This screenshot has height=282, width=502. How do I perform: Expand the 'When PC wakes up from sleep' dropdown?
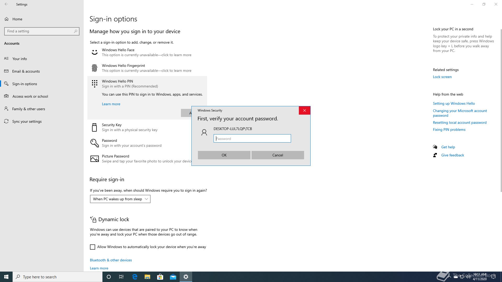[120, 199]
